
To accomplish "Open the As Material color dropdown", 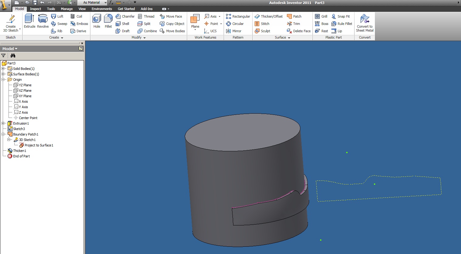I will point(105,2).
